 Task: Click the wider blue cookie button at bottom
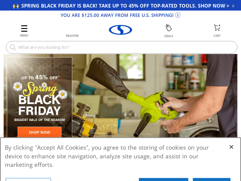[x=164, y=179]
